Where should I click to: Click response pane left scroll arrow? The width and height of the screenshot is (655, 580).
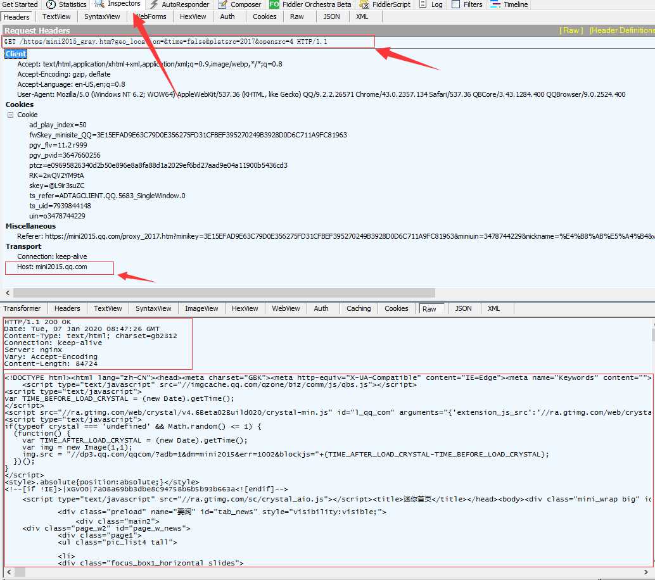(9, 572)
